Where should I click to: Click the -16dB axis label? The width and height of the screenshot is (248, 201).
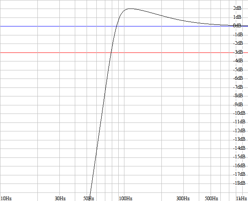point(239,166)
